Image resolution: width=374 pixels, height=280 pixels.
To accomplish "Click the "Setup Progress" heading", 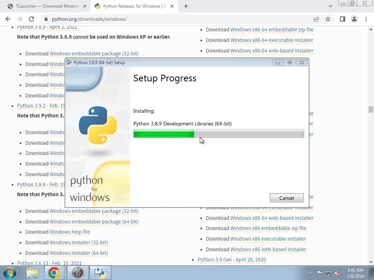I will 165,78.
